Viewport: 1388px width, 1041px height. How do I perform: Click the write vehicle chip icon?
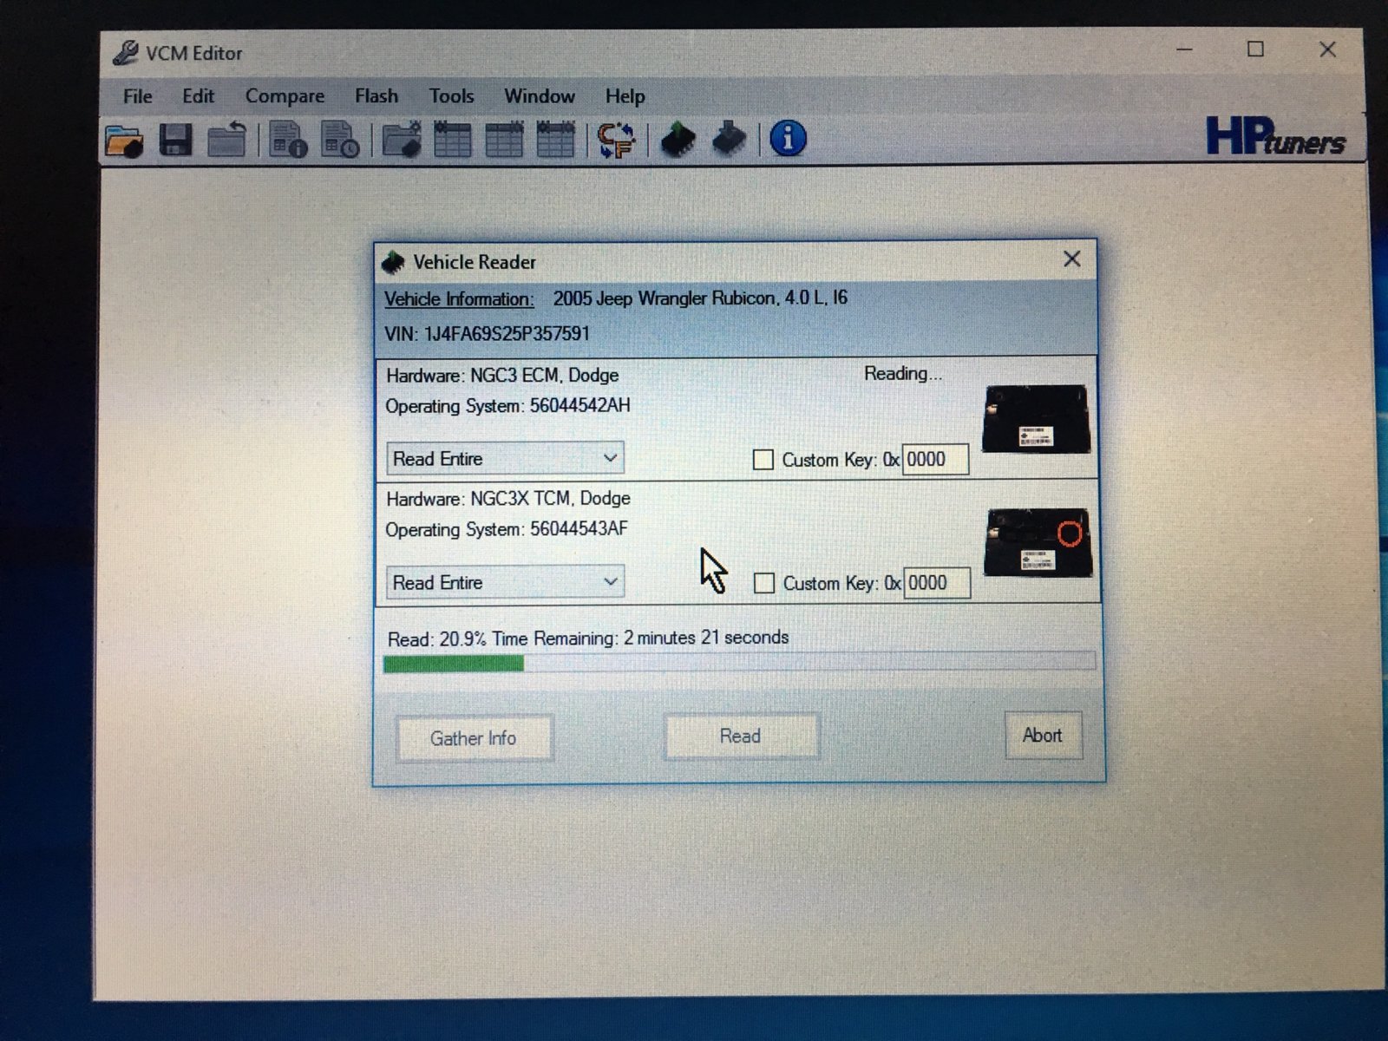[729, 139]
